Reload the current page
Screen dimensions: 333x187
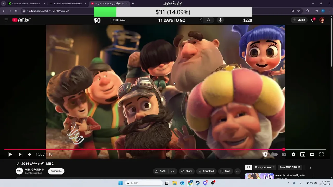click(x=16, y=11)
